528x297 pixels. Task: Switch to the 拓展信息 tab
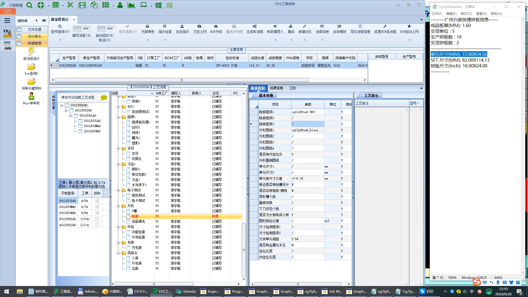(276, 88)
